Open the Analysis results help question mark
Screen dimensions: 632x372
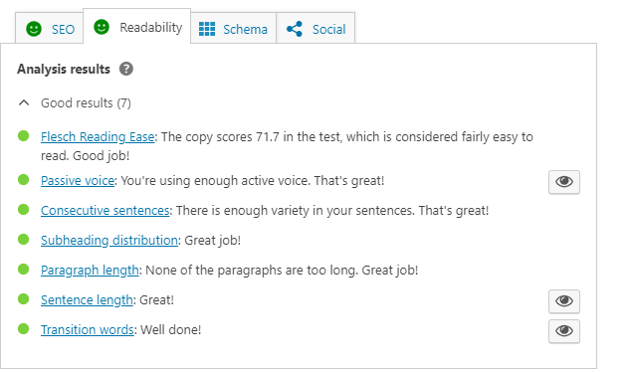click(126, 69)
